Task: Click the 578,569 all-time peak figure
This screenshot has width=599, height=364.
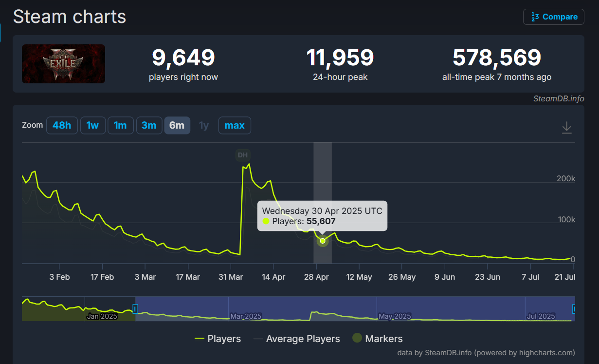Action: click(x=497, y=58)
